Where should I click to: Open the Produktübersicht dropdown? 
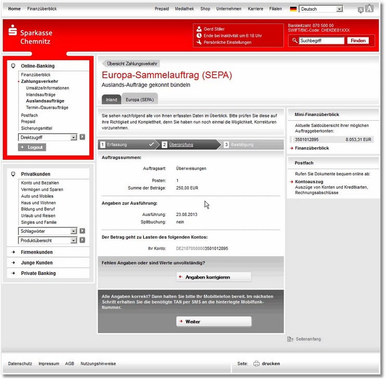tap(73, 240)
